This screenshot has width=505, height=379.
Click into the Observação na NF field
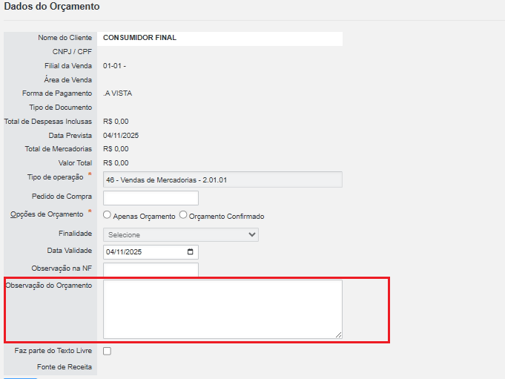coord(151,269)
